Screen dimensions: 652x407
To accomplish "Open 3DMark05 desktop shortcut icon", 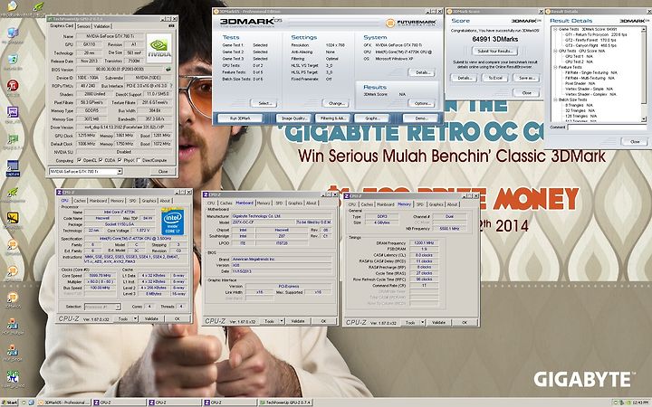I will (x=13, y=298).
